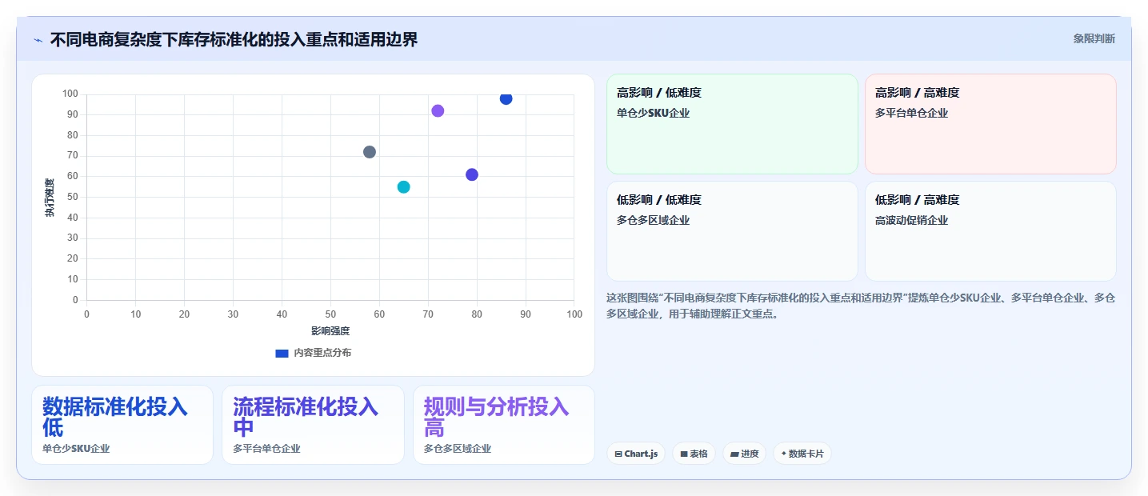Click 多仓多区域企业 text in quadrant card
The image size is (1148, 496).
click(x=653, y=220)
